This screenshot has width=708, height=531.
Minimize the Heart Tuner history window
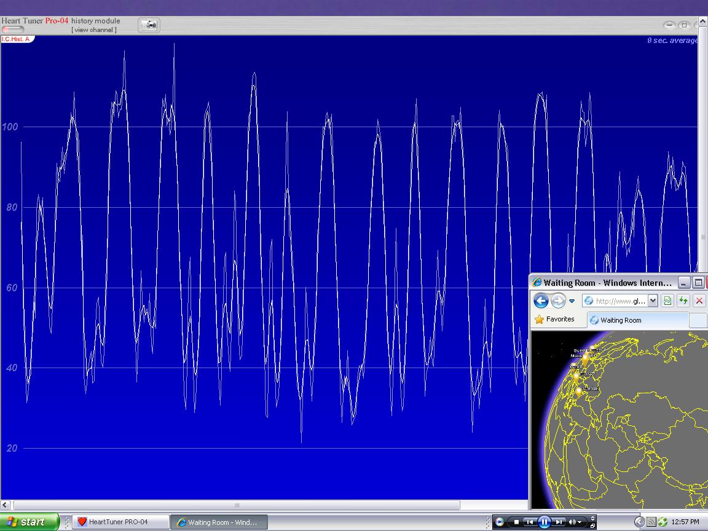(670, 25)
